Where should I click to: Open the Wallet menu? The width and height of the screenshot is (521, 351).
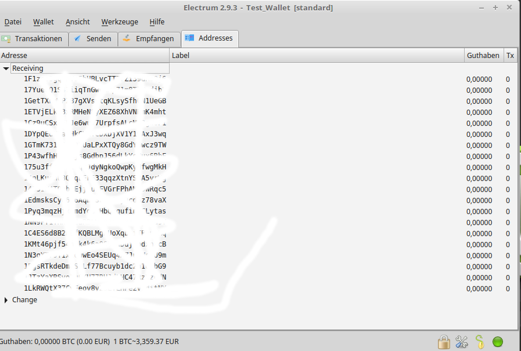pos(43,22)
